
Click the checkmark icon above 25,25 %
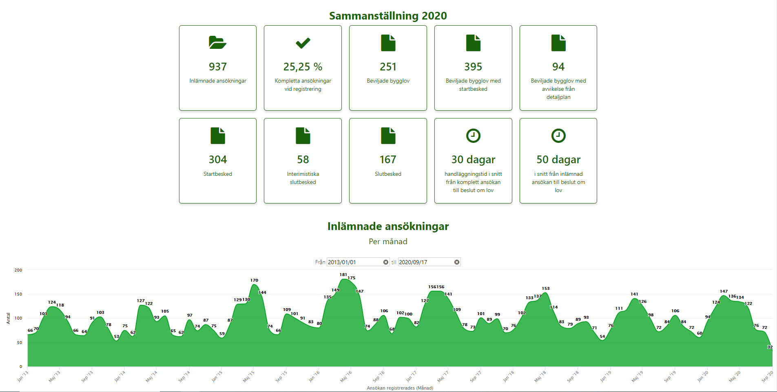(x=303, y=43)
